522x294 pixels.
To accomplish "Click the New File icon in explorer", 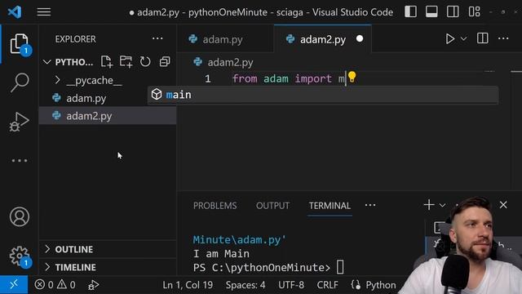I will tap(107, 62).
